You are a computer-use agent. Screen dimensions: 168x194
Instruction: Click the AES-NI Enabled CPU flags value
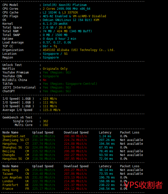[x=74, y=16]
